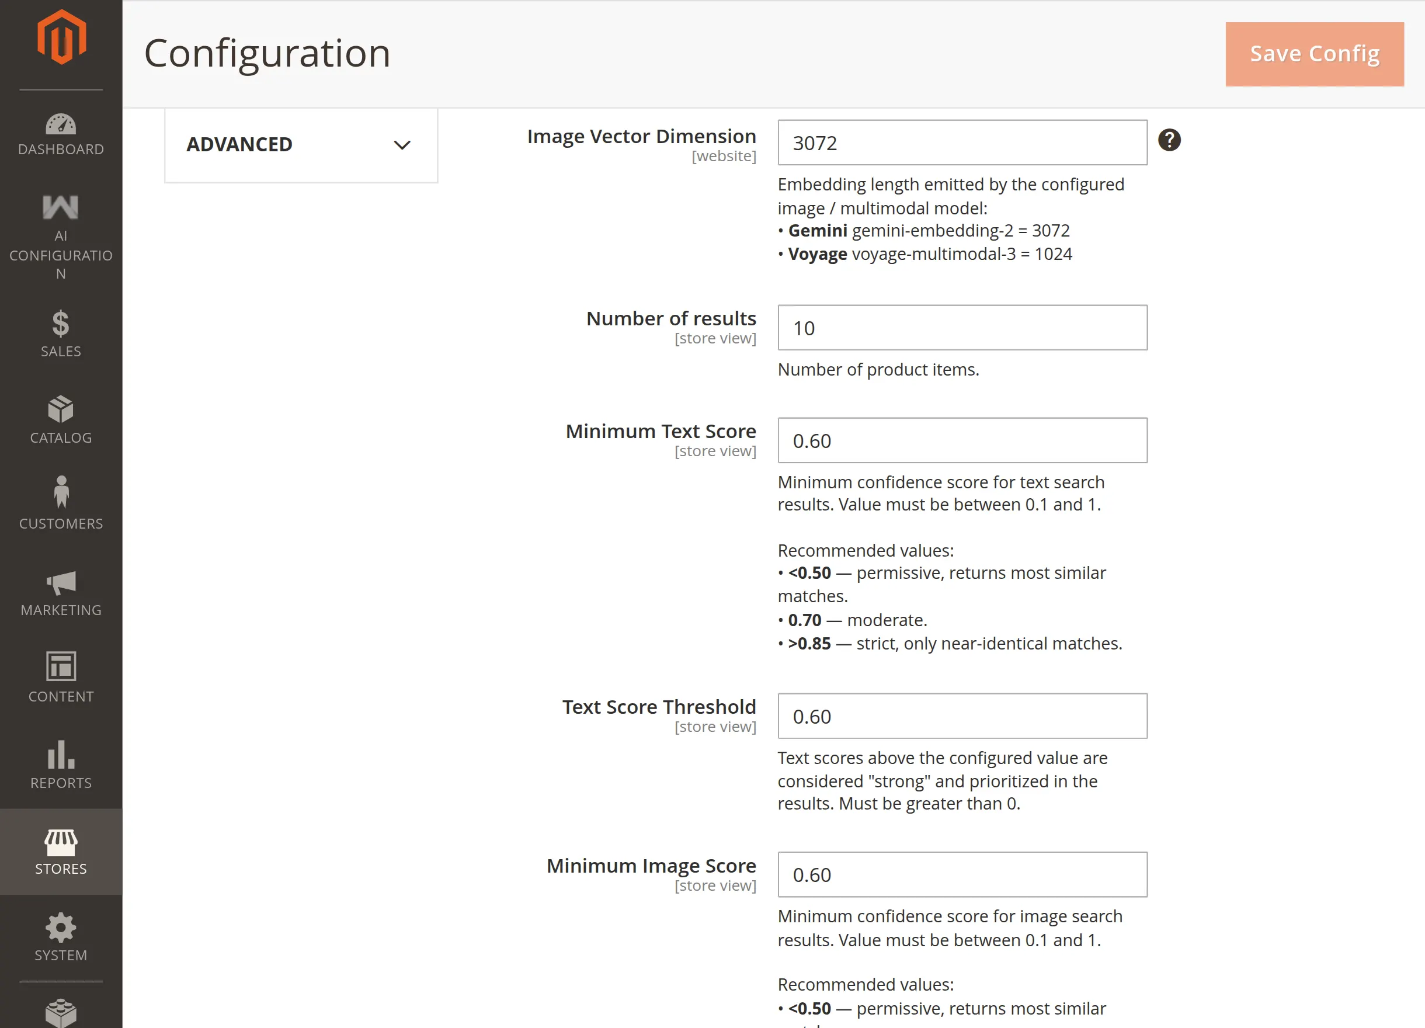Show help tooltip for Image Vector Dimension
Viewport: 1425px width, 1028px height.
pos(1169,140)
